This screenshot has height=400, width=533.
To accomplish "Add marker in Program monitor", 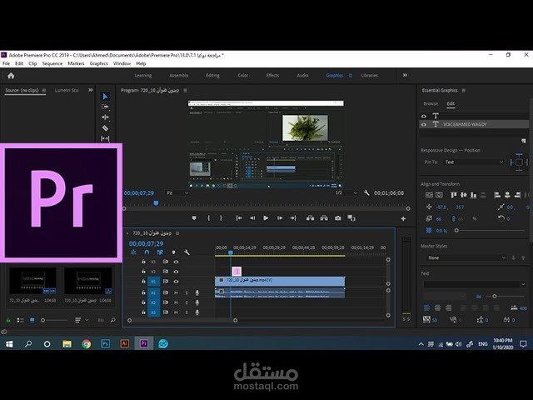I will click(x=194, y=218).
